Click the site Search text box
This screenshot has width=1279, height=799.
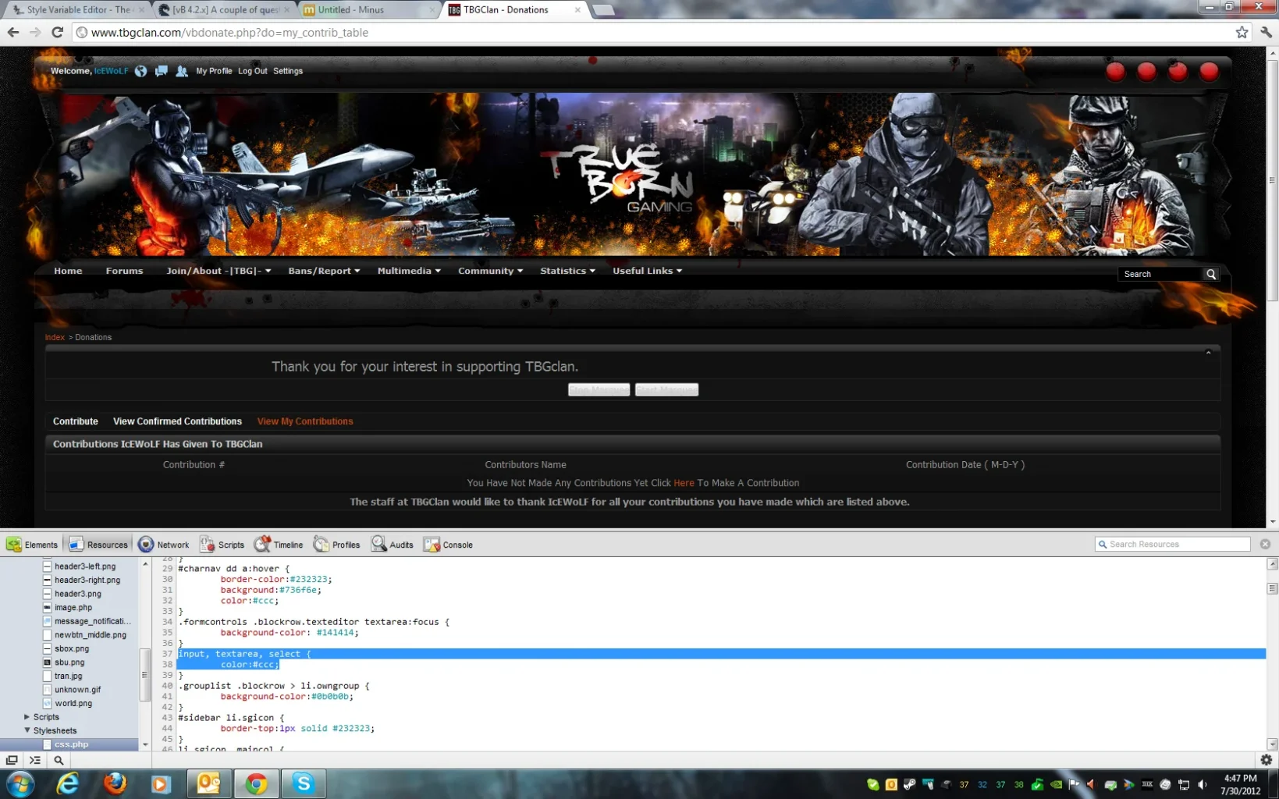click(x=1160, y=274)
